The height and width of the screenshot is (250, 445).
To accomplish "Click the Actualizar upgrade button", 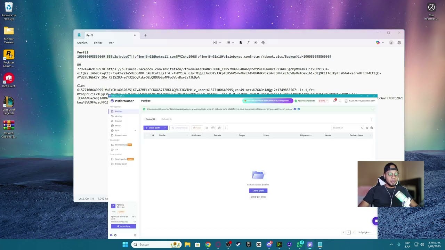I will click(x=123, y=226).
